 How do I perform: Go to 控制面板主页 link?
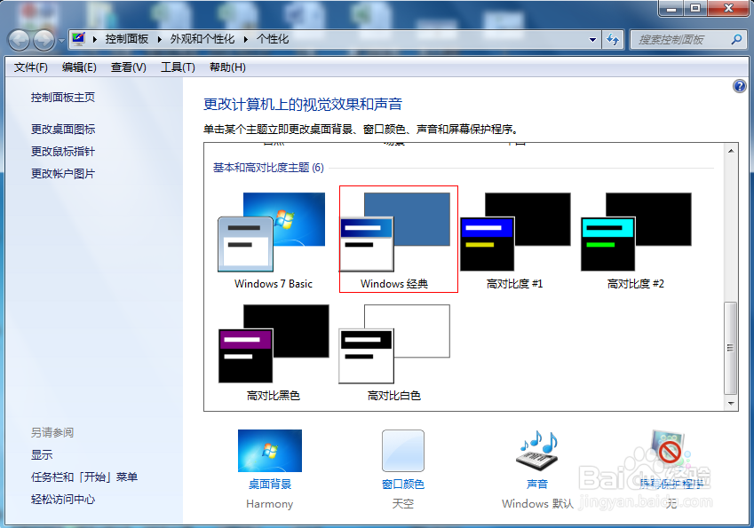(x=63, y=98)
